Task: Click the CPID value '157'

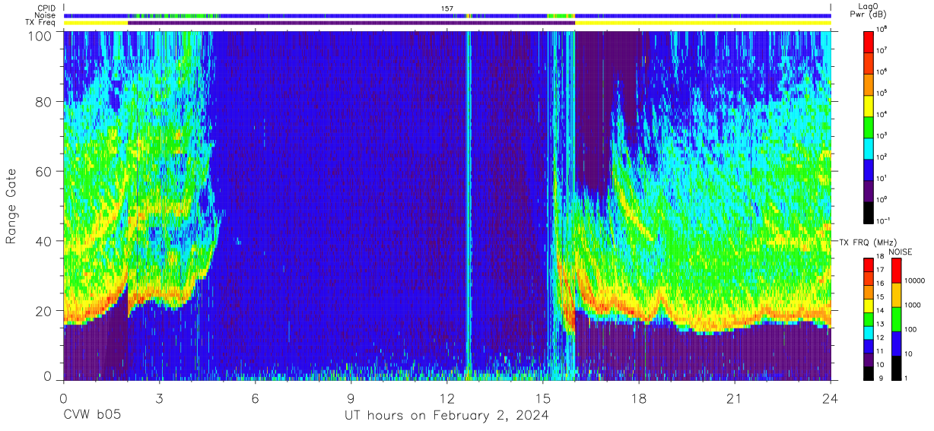Action: pyautogui.click(x=447, y=8)
